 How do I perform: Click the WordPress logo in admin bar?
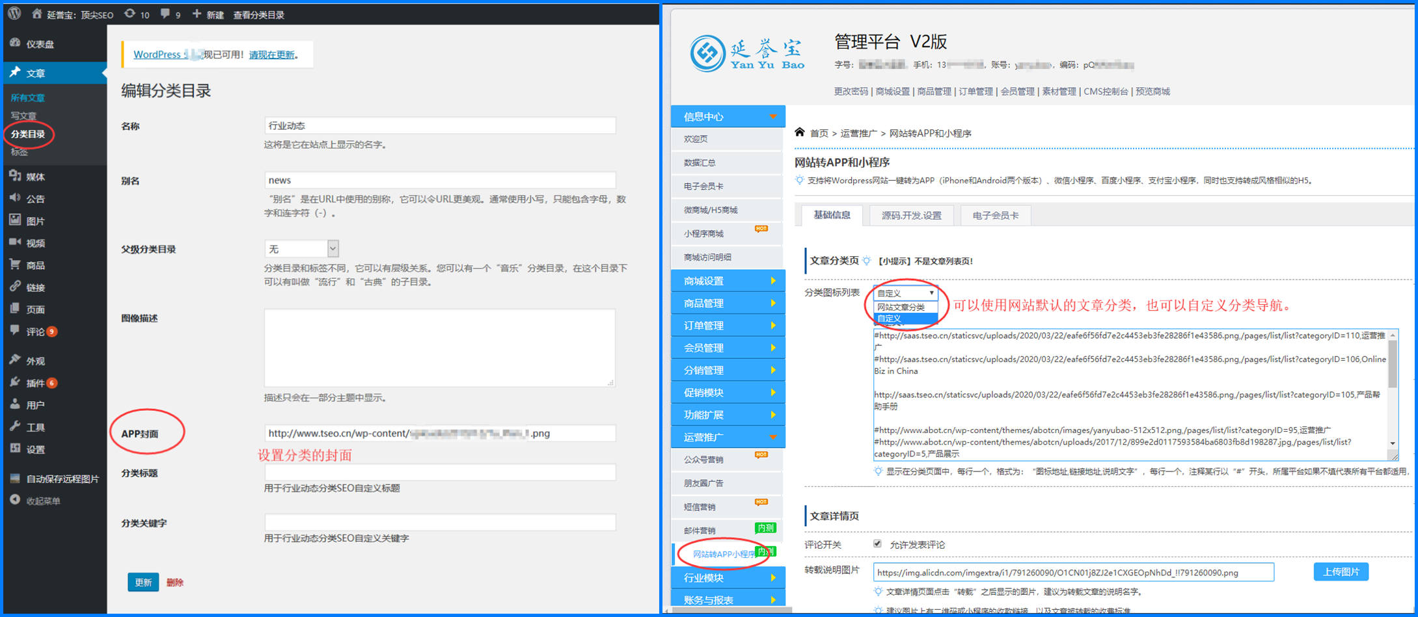pyautogui.click(x=14, y=13)
